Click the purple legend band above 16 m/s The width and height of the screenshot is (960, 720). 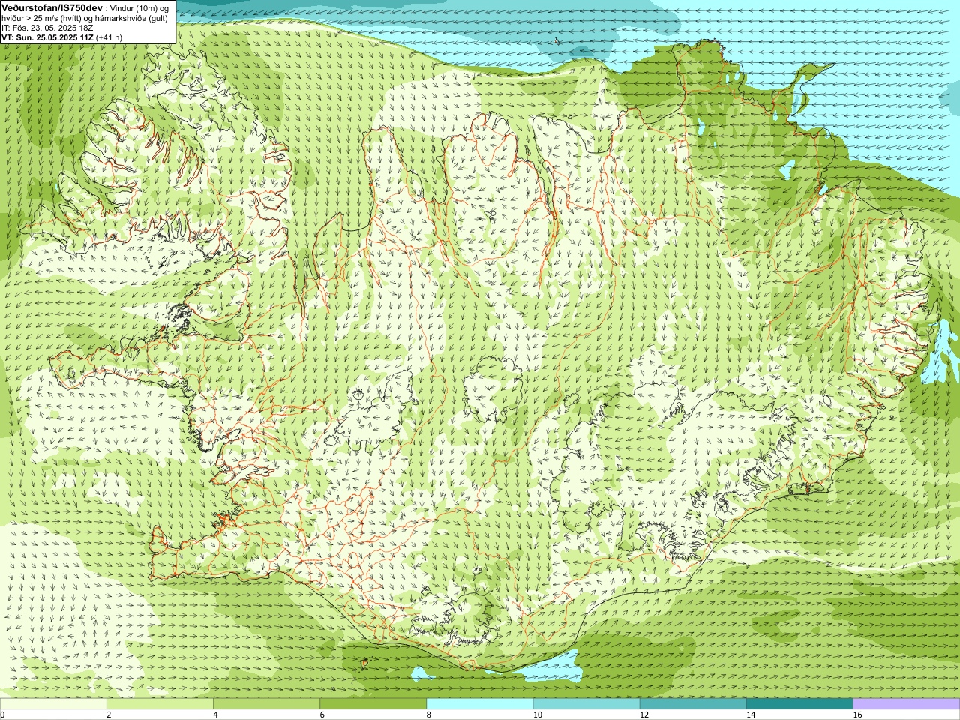click(x=907, y=704)
